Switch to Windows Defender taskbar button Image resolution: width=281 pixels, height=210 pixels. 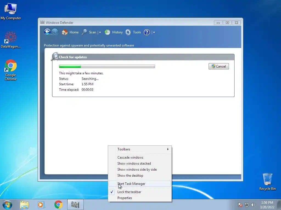[x=75, y=205]
